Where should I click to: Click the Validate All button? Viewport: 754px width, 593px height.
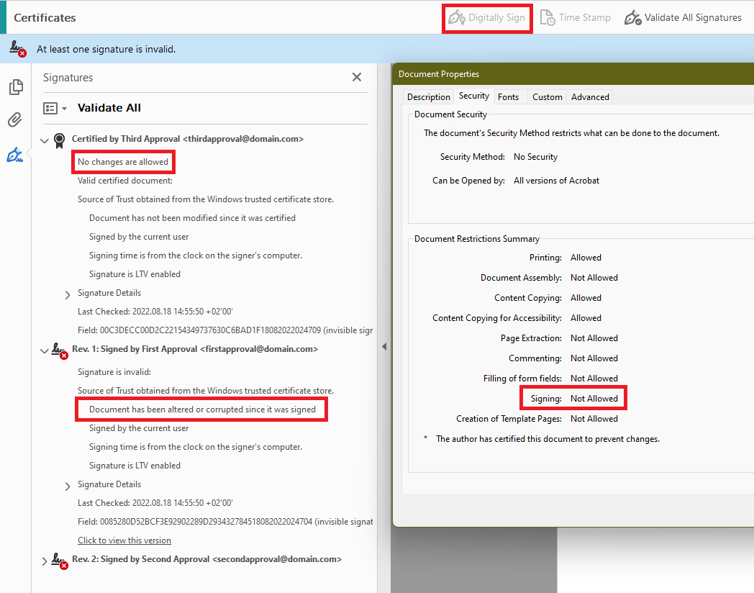point(109,107)
